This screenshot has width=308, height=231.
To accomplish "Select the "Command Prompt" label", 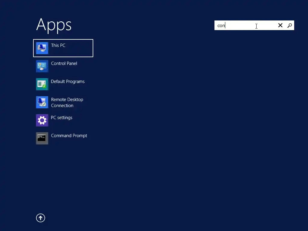I will click(69, 136).
